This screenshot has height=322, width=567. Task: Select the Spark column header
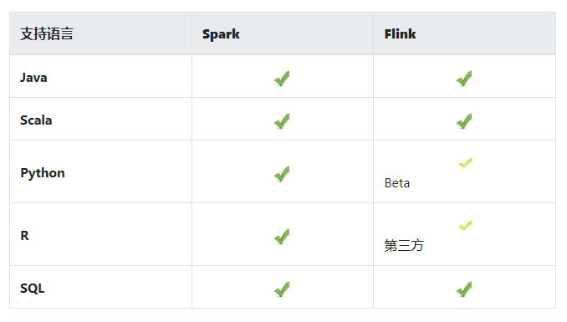[221, 34]
